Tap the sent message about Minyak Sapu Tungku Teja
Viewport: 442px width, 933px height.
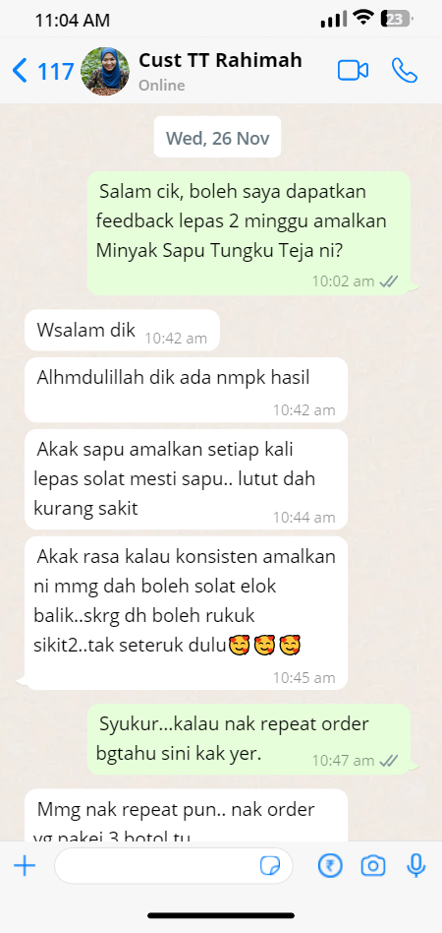[x=249, y=233]
